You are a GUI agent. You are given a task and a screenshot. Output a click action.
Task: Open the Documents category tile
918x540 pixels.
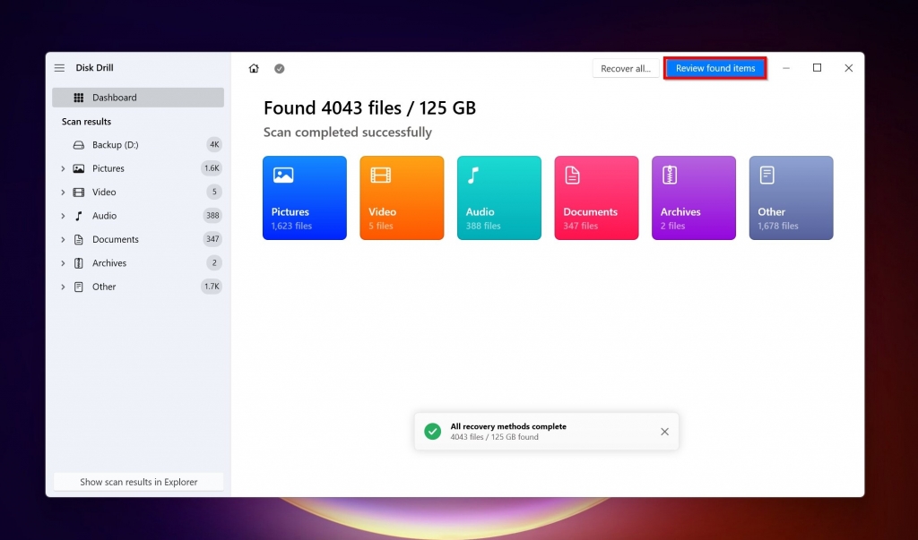click(596, 198)
